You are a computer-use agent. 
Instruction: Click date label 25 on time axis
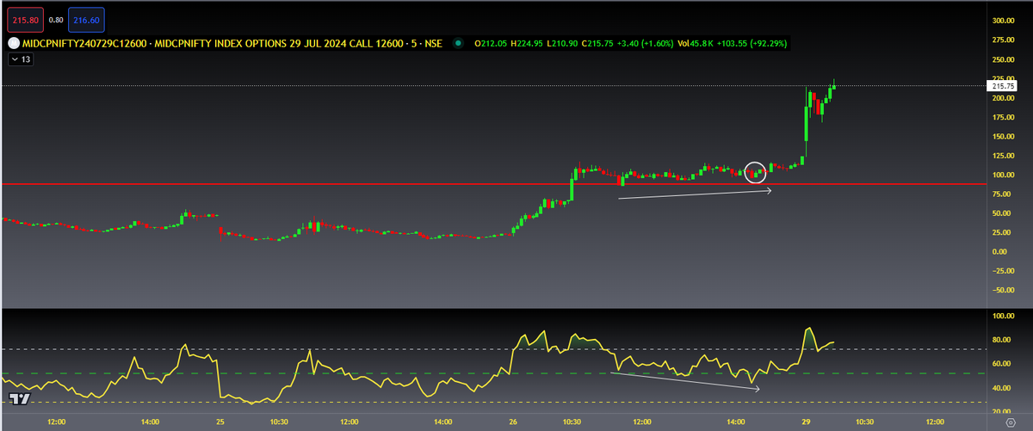220,422
